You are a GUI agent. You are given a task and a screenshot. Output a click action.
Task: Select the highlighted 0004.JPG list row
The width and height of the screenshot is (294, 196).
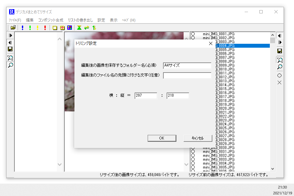click(x=243, y=46)
